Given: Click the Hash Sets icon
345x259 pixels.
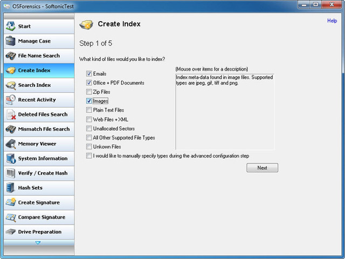Looking at the screenshot, I should click(x=10, y=188).
